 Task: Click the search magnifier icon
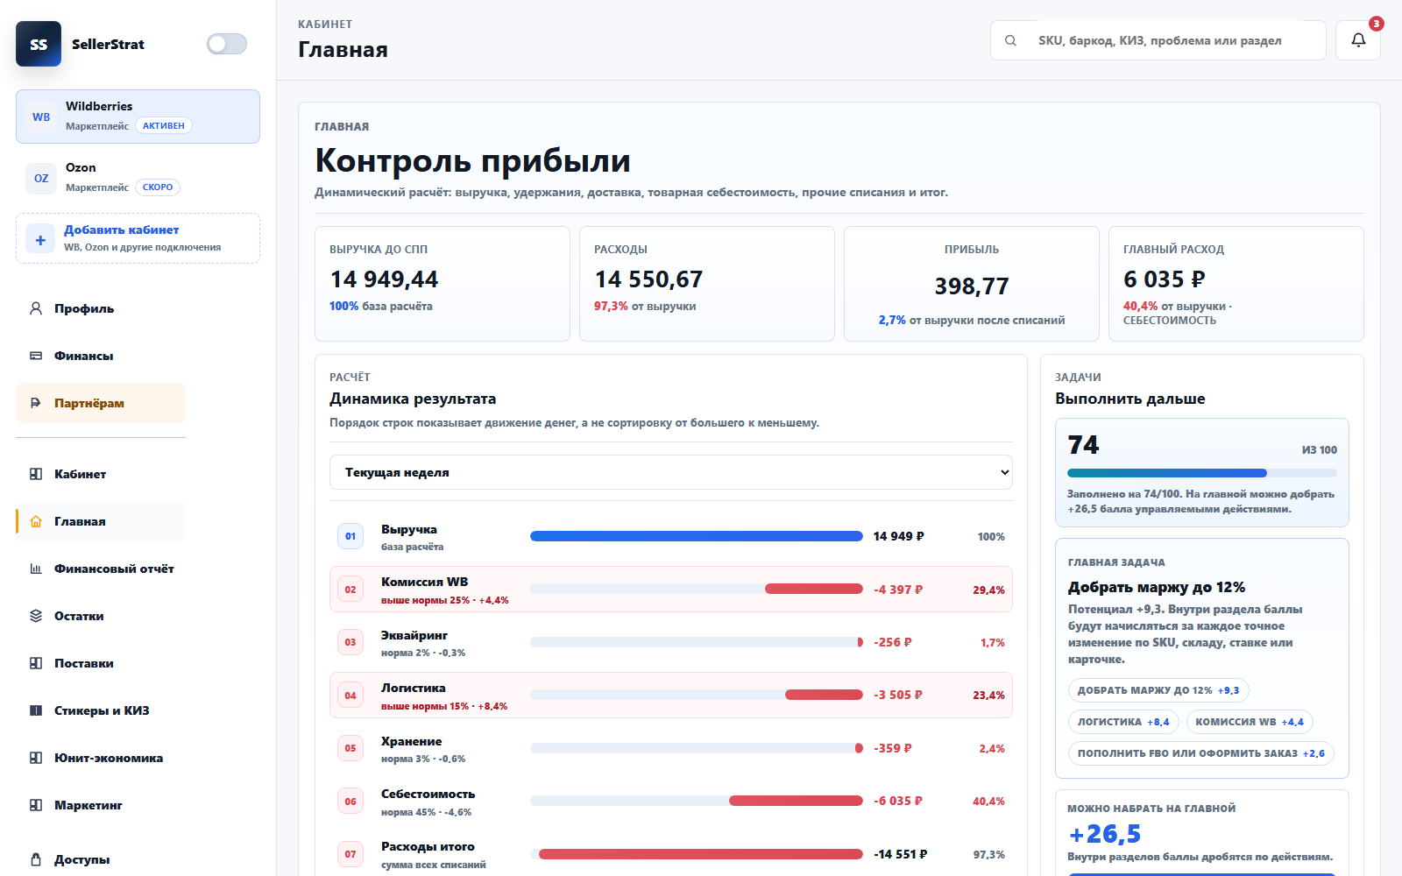click(x=1010, y=40)
